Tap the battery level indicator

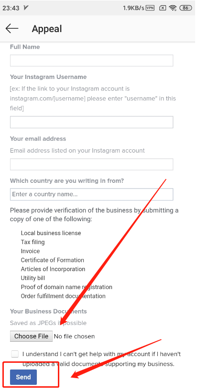point(186,8)
